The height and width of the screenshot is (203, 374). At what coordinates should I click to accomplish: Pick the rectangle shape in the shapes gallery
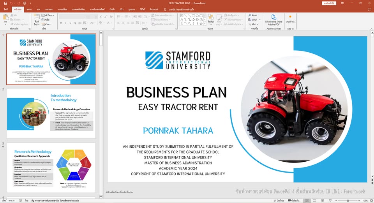tap(193, 16)
